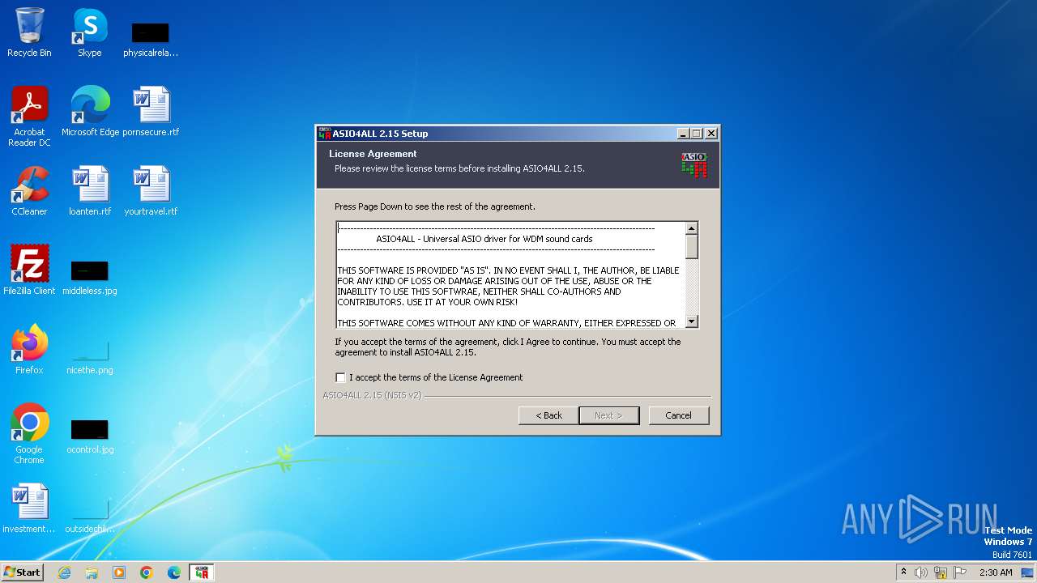The image size is (1037, 583).
Task: Open the Recycle Bin desktop icon
Action: pos(29,32)
